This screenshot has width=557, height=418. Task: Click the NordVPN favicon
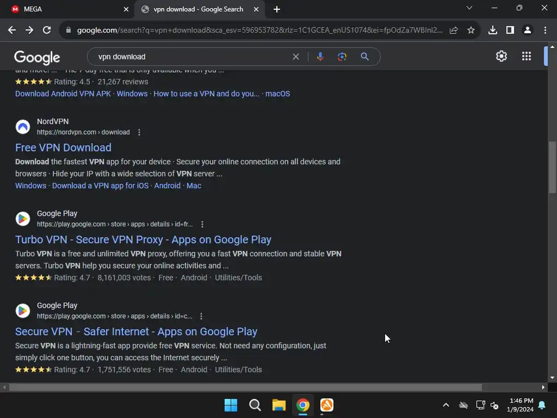pos(23,126)
